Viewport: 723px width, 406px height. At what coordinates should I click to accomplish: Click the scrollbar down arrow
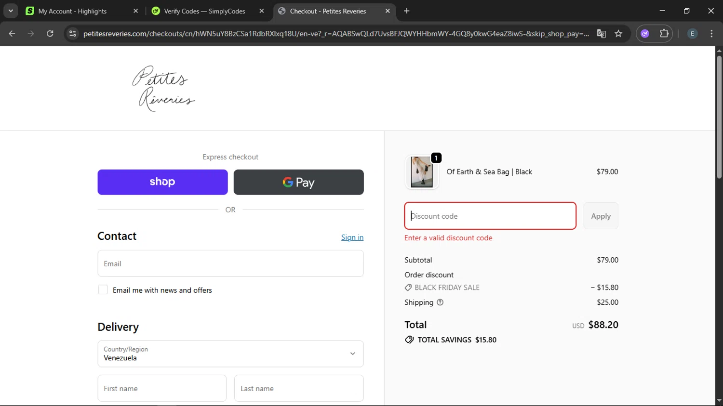719,400
